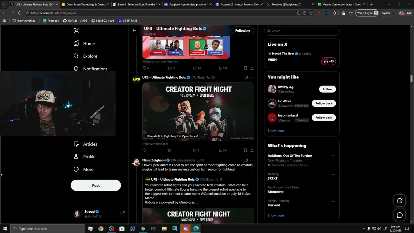
Task: Follow back Insomaniacal
Action: [x=324, y=117]
